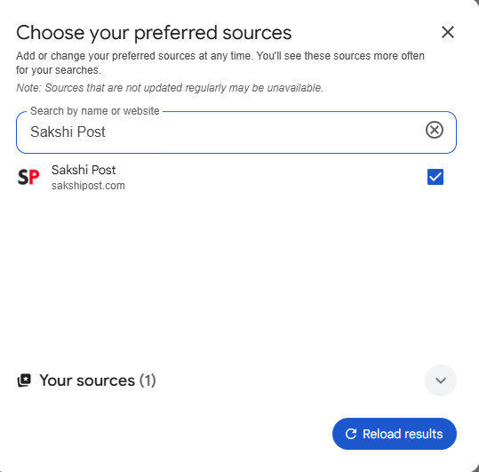
Task: Click the Add or change preferred sources description
Action: point(220,63)
